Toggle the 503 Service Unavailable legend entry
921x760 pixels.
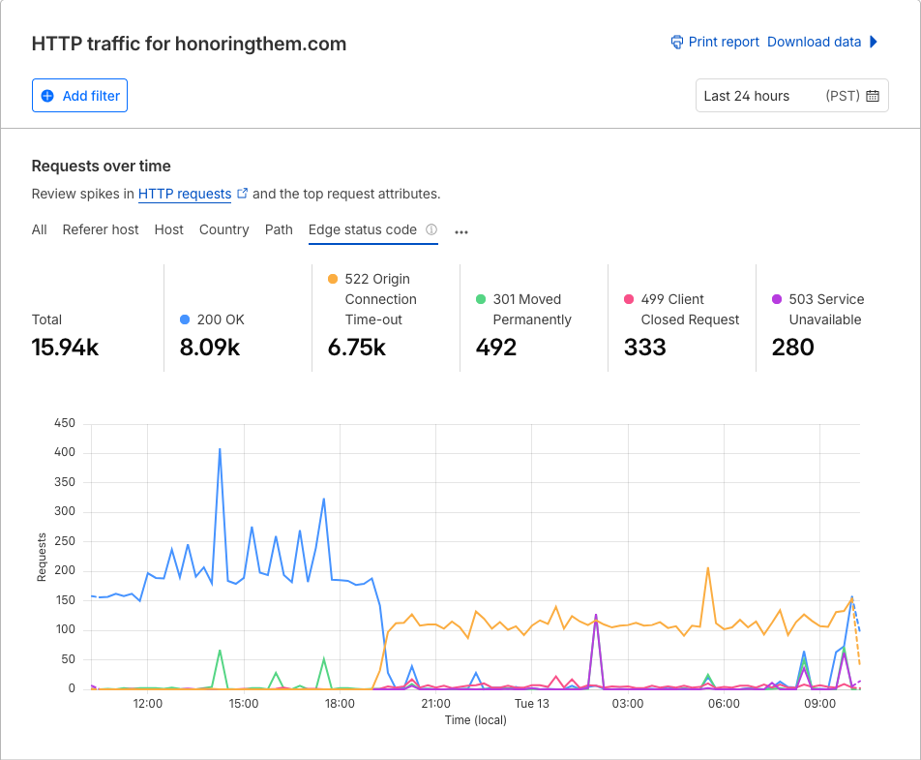(x=777, y=299)
